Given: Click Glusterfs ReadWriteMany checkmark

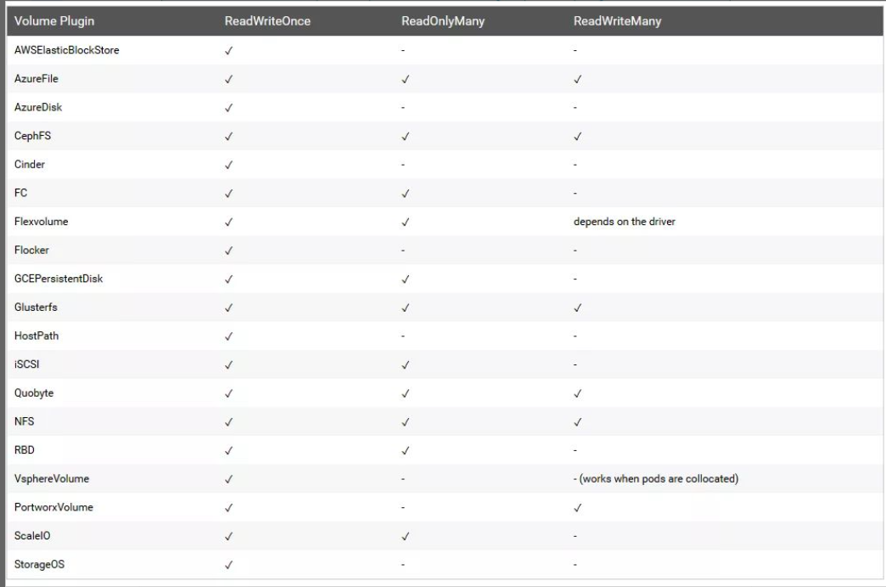Looking at the screenshot, I should 577,308.
